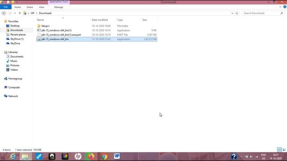287x161 pixels.
Task: Click the .exe.part blank file icon
Action: (39, 34)
